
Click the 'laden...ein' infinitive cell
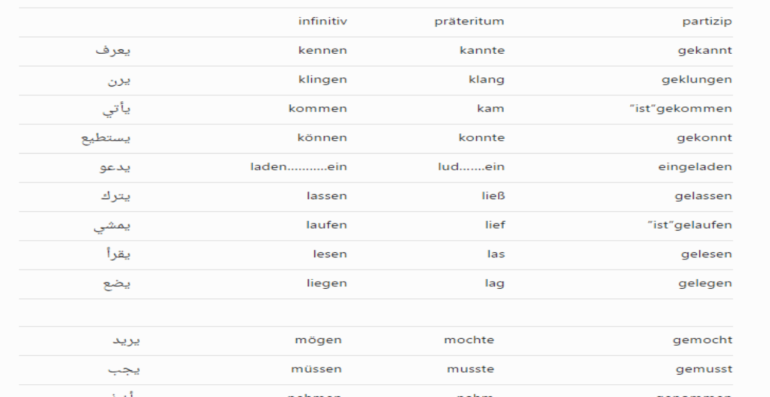click(x=298, y=167)
